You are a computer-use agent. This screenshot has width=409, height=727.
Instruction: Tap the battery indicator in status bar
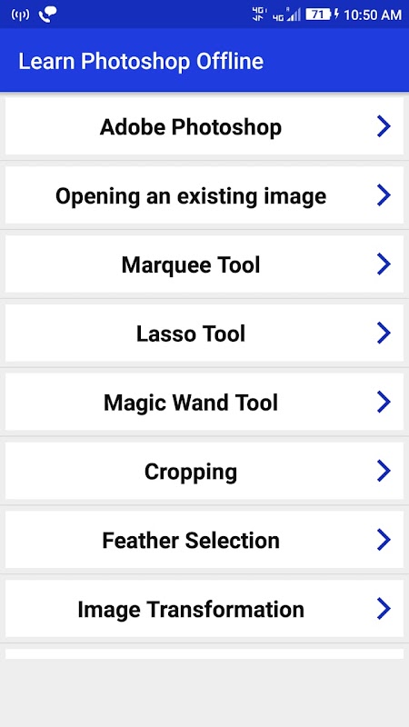point(319,15)
